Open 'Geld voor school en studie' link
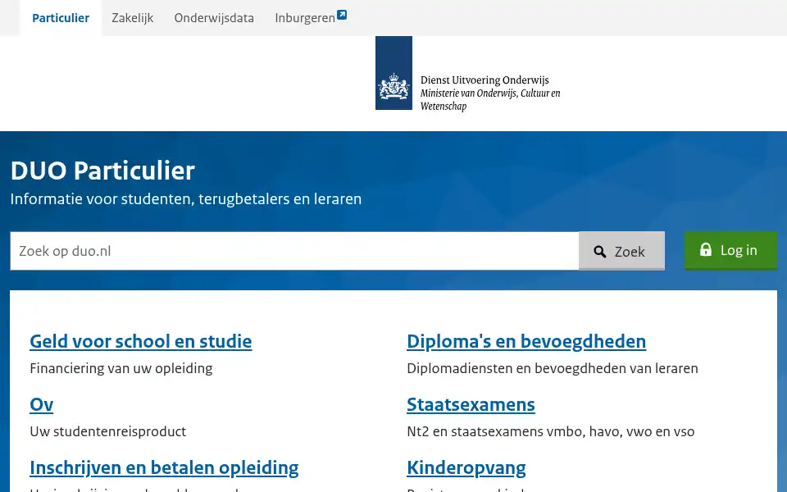 coord(141,341)
